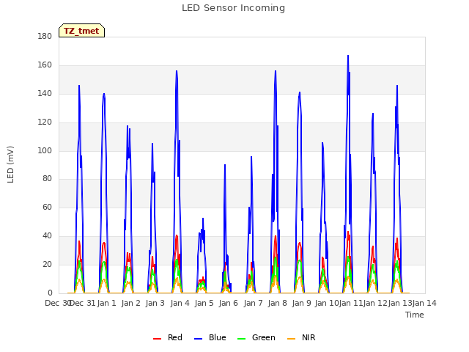This screenshot has height=352, width=469.
Task: Click the green legend color marker
Action: [242, 339]
